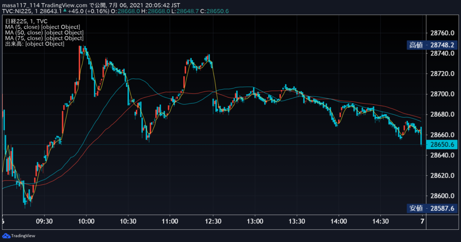Click the 12:30 time axis label
Image resolution: width=461 pixels, height=242 pixels.
(x=213, y=221)
